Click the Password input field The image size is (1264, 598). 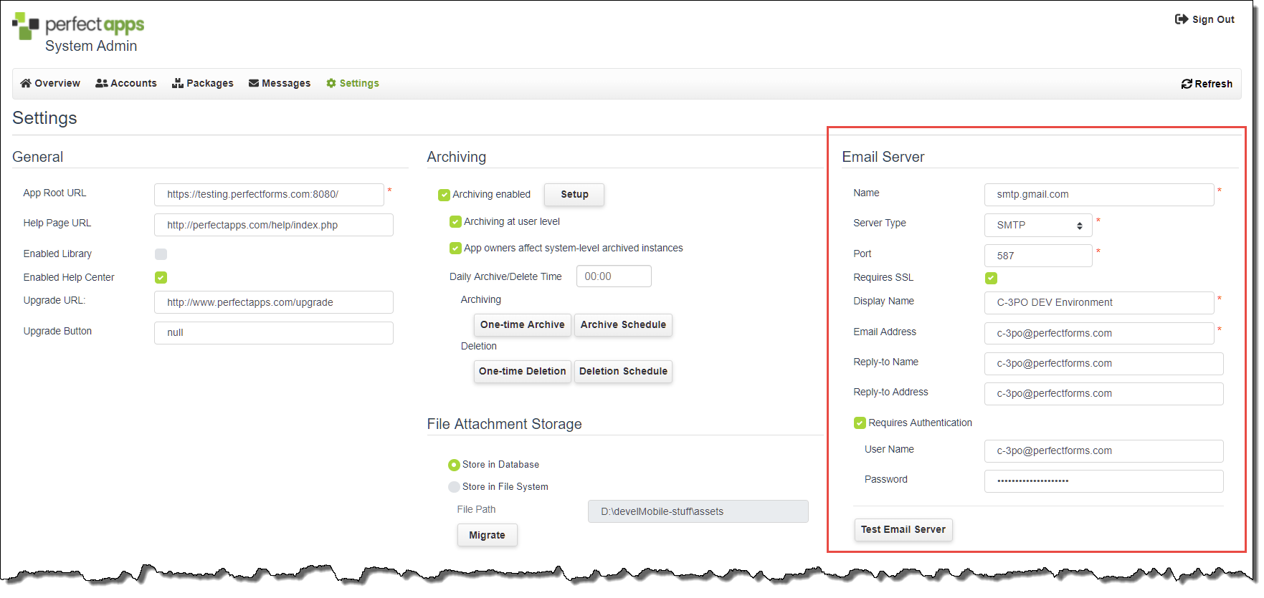(x=1104, y=481)
